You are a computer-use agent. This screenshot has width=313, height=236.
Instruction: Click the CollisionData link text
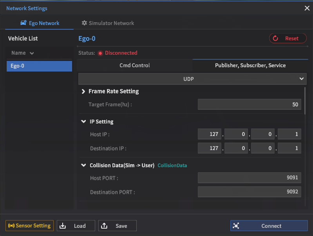pyautogui.click(x=172, y=166)
